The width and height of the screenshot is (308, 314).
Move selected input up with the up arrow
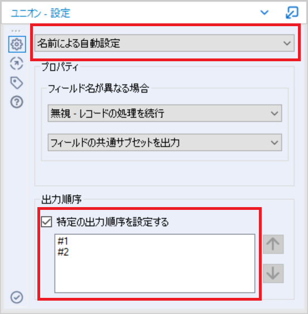tap(273, 244)
